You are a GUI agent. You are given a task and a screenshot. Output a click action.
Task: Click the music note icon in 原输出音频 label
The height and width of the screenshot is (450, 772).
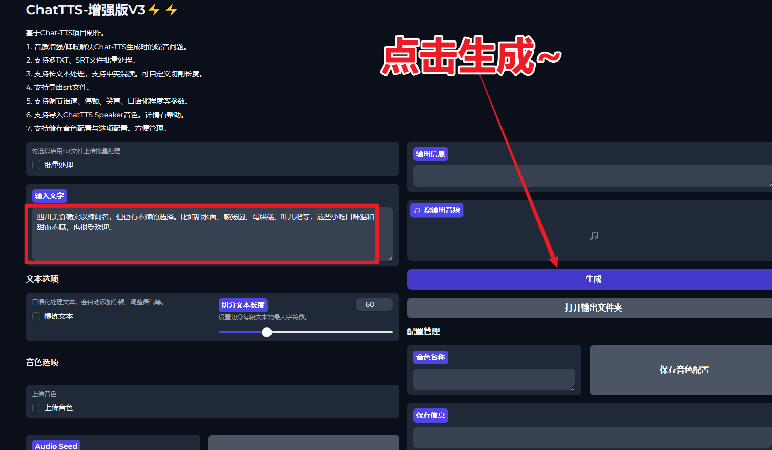pyautogui.click(x=417, y=210)
